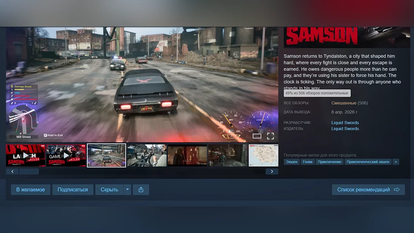Open the Скрыть dropdown arrow
Image resolution: width=414 pixels, height=233 pixels.
pos(127,189)
